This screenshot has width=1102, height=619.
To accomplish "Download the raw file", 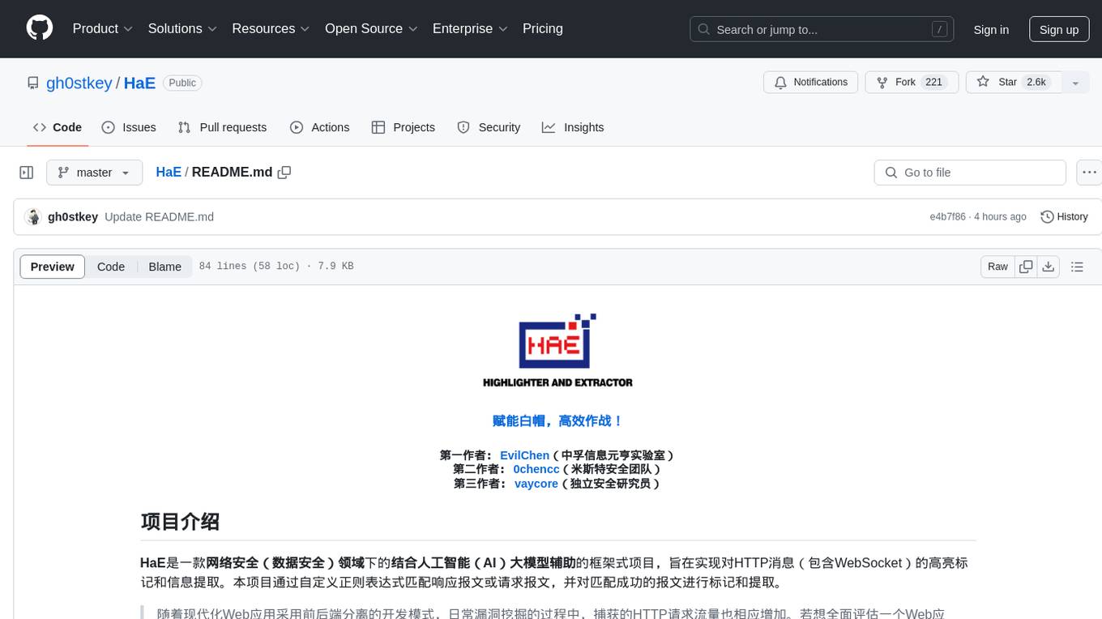I will point(1048,267).
